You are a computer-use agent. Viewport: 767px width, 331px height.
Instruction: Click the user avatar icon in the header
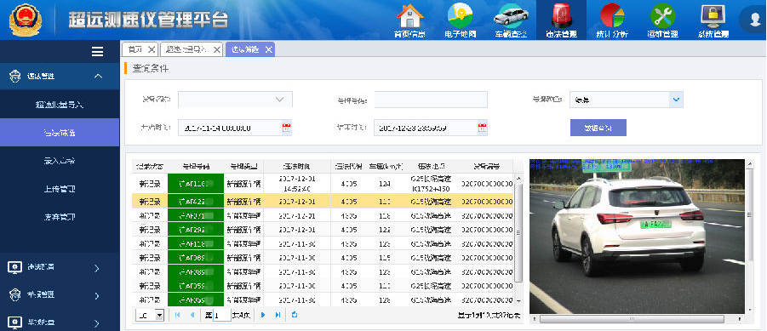point(754,19)
